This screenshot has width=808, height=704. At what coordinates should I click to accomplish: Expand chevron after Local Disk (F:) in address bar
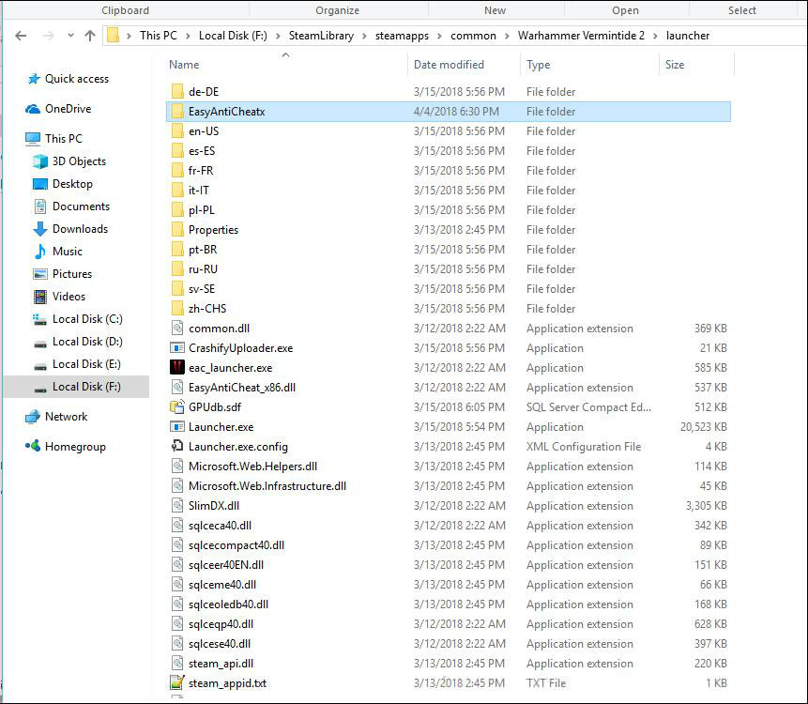[279, 36]
